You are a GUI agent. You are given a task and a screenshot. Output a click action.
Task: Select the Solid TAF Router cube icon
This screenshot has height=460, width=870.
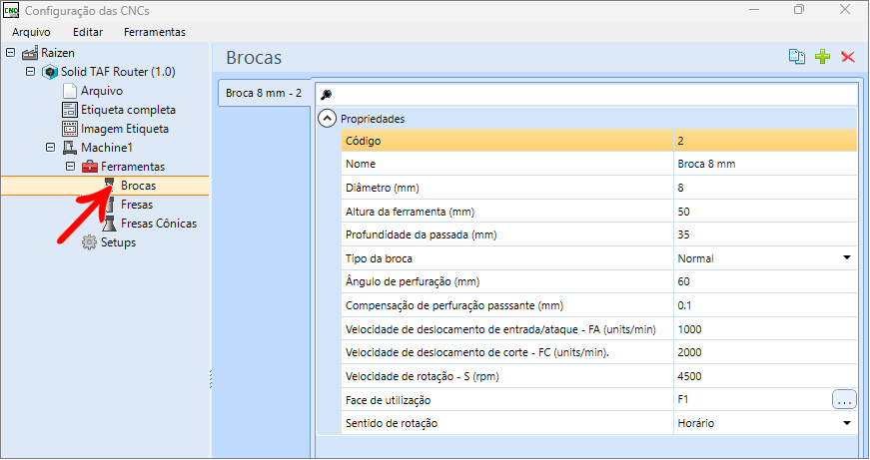[50, 72]
